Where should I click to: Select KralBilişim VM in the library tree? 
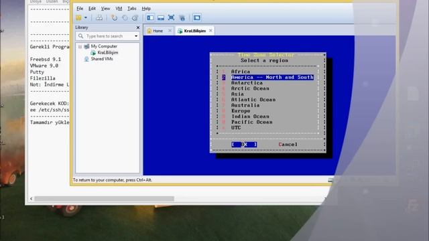(x=108, y=52)
